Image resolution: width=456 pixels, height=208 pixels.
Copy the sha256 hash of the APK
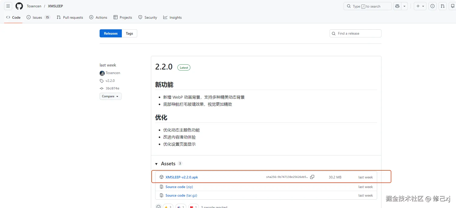point(312,177)
